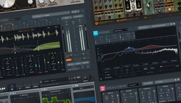This screenshot has width=181, height=103.
Task: Select the Band 5 tab in Ozone EQ
Action: click(145, 64)
